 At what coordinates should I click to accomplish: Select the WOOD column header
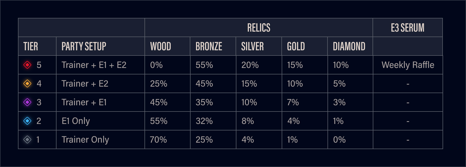tap(161, 46)
